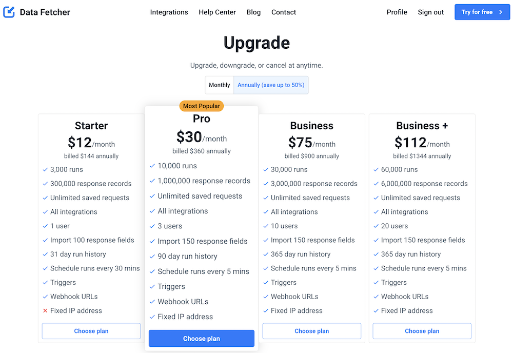Click the checkmark beside Pro's 10,000 runs

(x=152, y=166)
